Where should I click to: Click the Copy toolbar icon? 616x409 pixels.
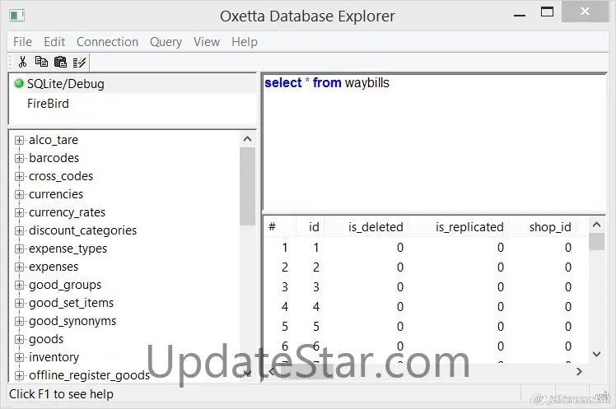[x=41, y=62]
